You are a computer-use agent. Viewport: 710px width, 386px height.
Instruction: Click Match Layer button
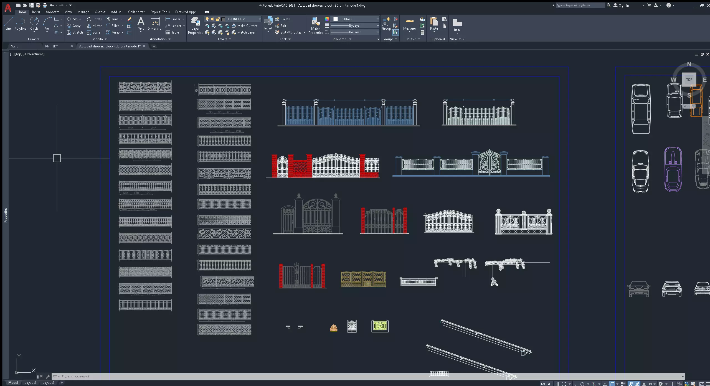click(244, 32)
